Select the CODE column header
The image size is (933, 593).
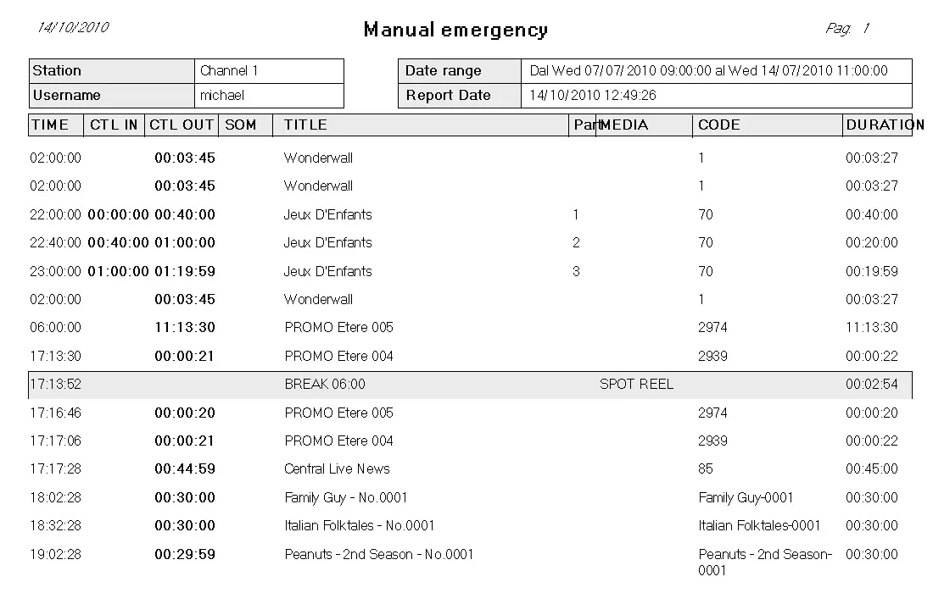(x=718, y=125)
